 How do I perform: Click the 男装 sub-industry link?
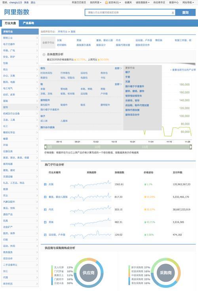[79, 40]
